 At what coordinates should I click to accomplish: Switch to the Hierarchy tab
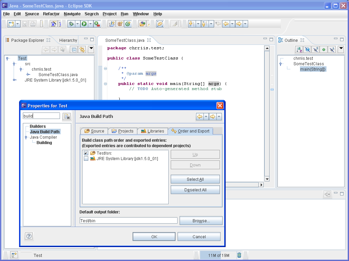point(68,40)
